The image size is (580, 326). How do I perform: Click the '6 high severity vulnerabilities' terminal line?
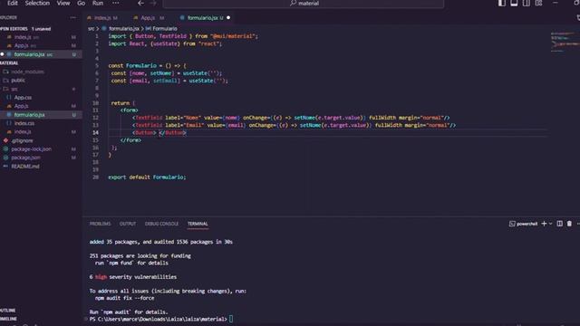(133, 277)
